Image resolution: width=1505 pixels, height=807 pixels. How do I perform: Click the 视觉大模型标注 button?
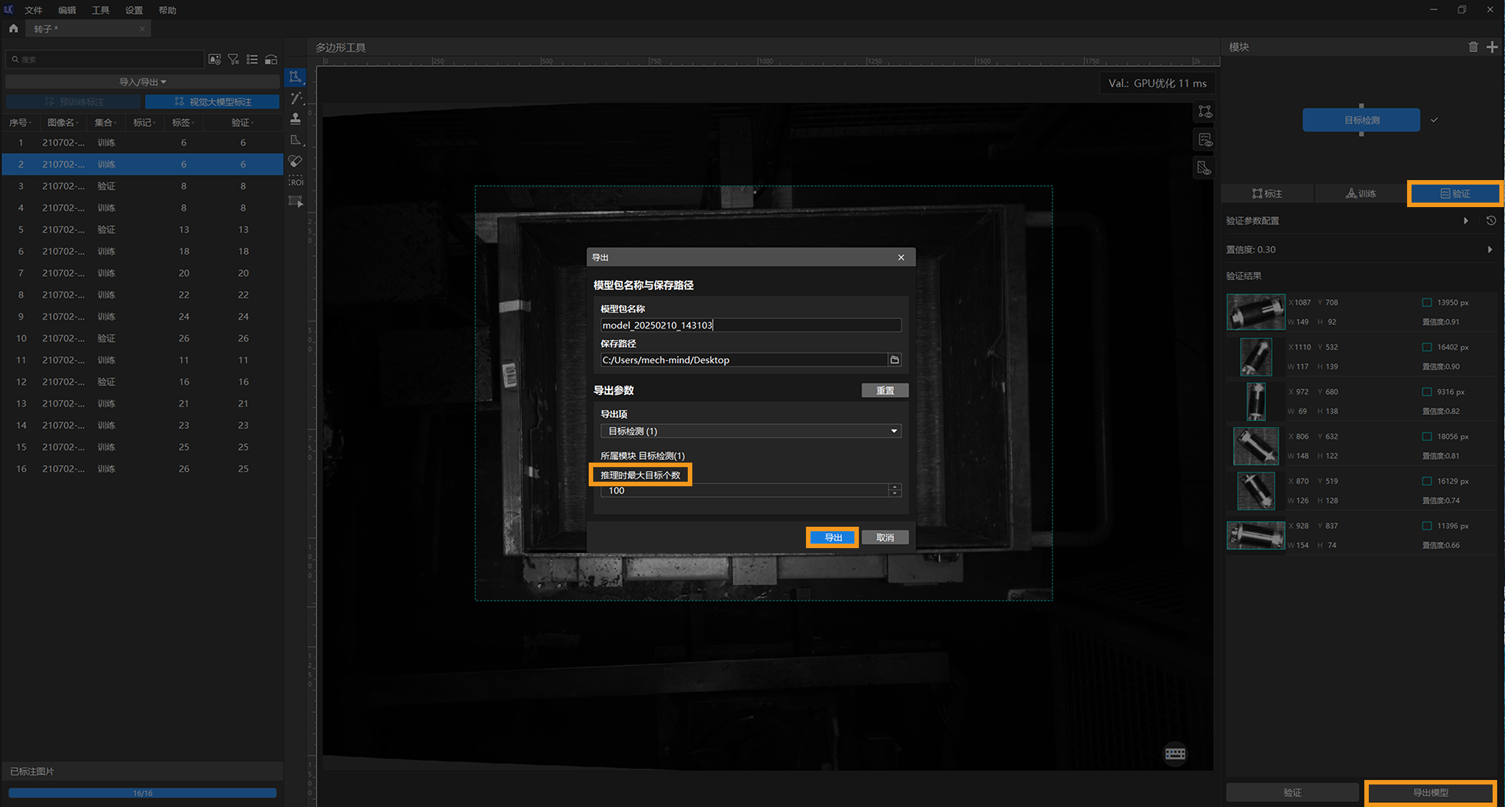(x=213, y=102)
